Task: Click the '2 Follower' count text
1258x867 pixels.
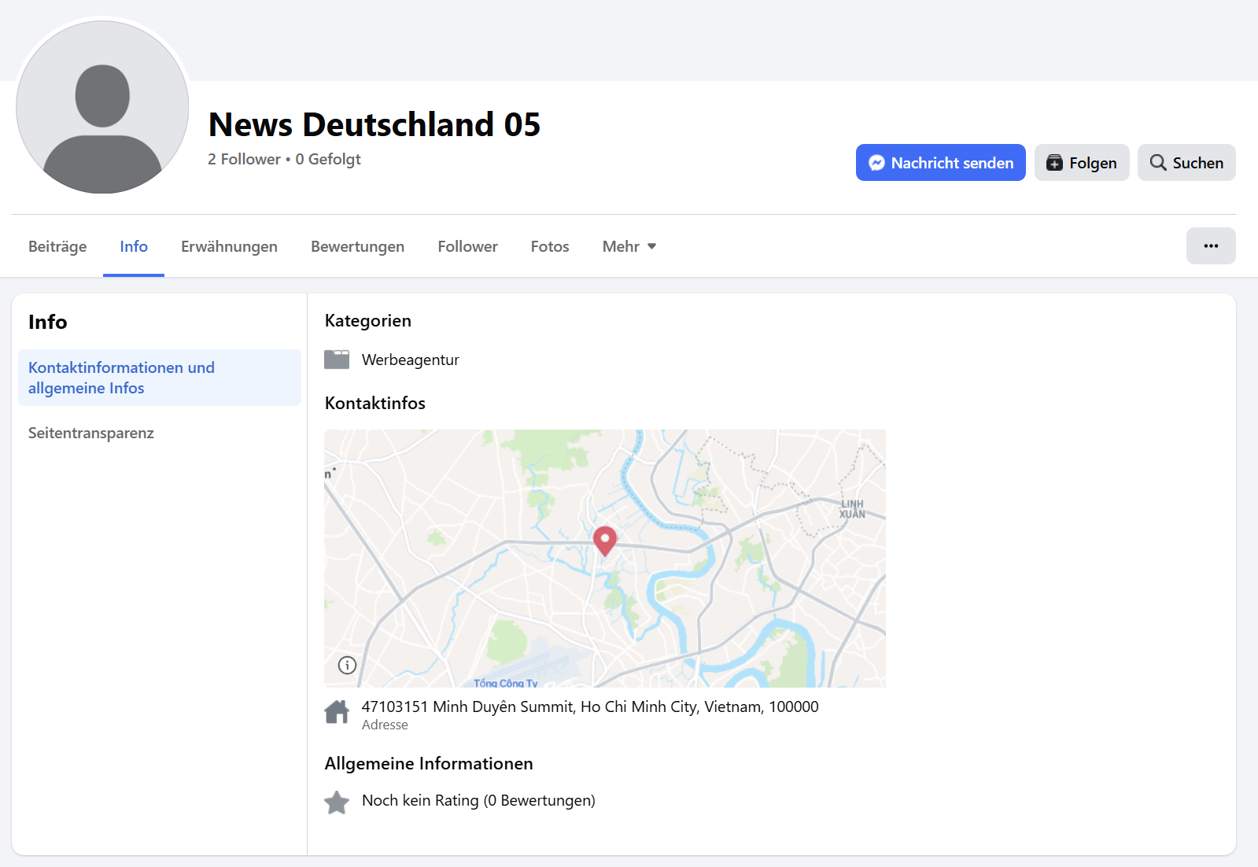Action: (244, 159)
